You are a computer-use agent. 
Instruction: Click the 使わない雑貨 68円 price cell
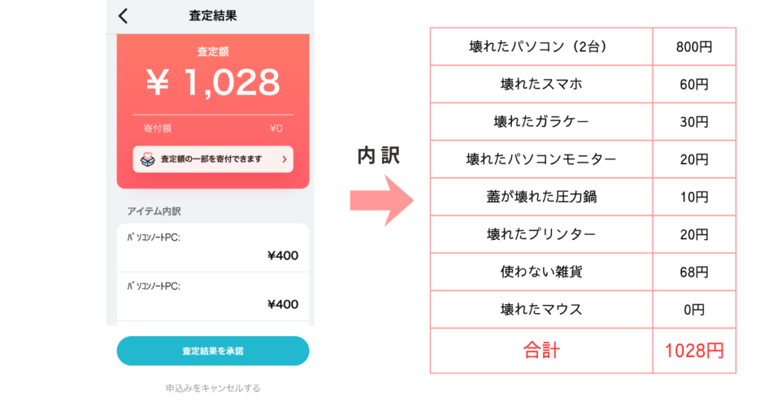pos(694,272)
